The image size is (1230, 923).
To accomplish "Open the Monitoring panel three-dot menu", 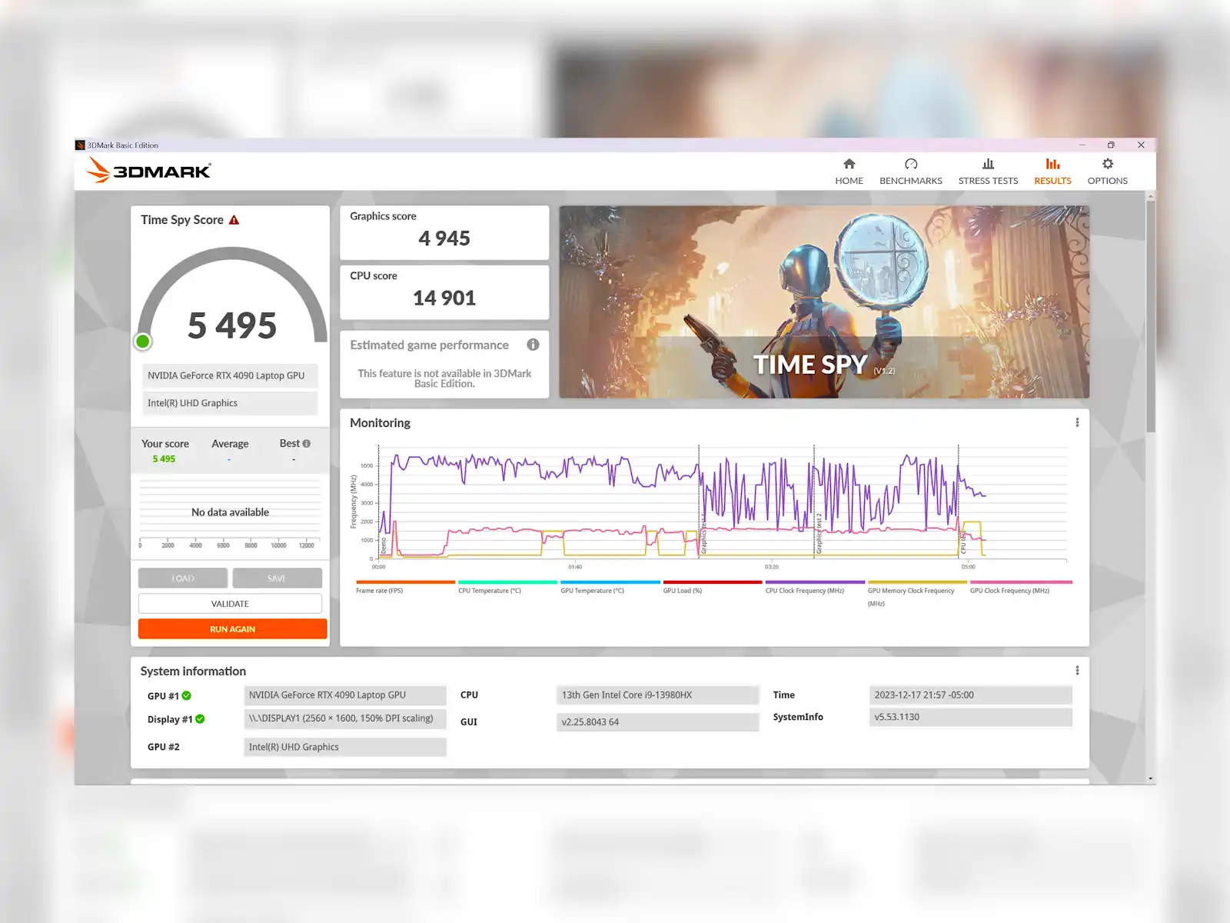I will (1077, 422).
